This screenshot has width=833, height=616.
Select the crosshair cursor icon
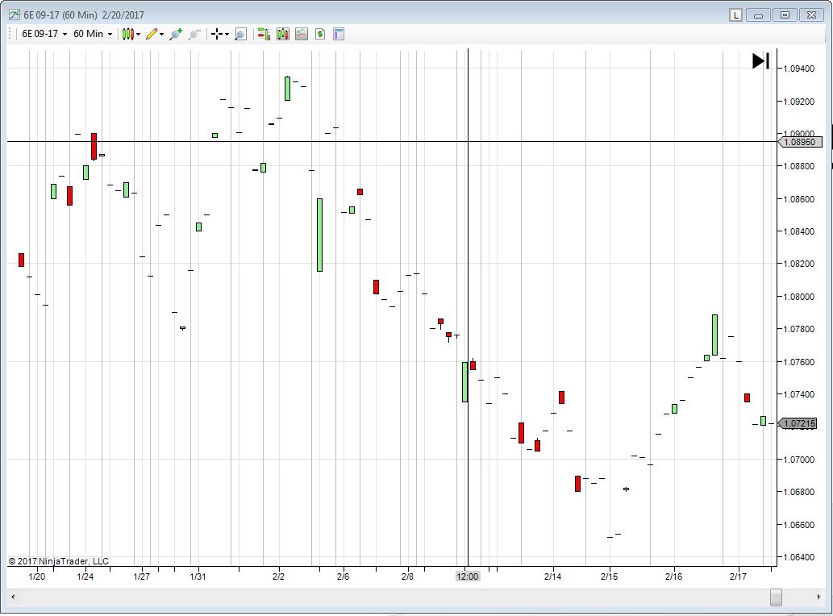(x=217, y=34)
